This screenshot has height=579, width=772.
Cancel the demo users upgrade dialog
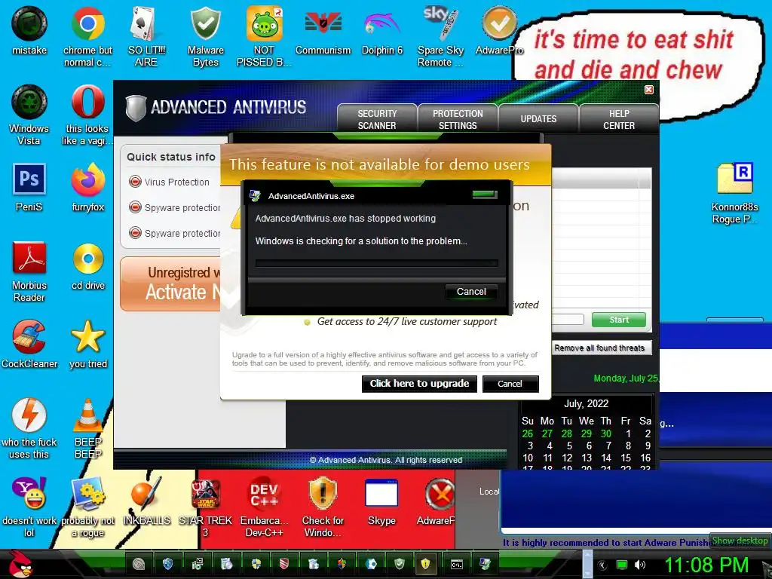[x=510, y=384]
